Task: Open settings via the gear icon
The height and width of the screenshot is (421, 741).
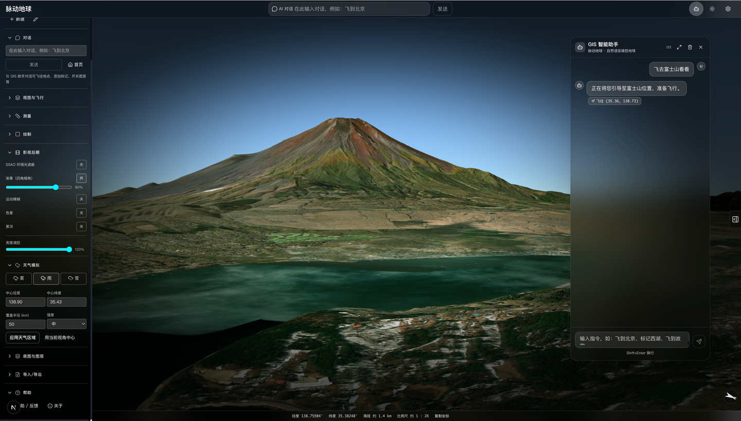Action: (728, 9)
